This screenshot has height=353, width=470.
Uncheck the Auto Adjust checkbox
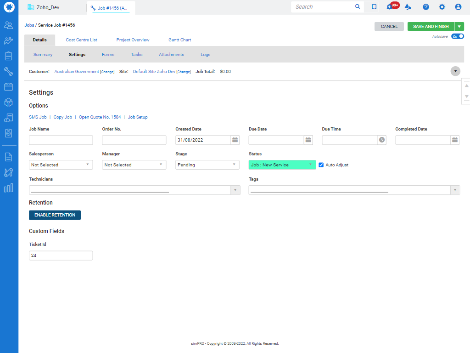click(x=321, y=165)
